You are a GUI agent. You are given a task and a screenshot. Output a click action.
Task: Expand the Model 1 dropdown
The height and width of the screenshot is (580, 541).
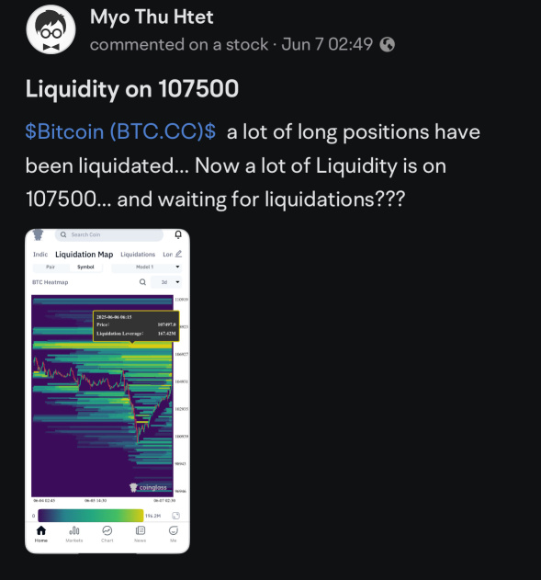click(x=147, y=267)
